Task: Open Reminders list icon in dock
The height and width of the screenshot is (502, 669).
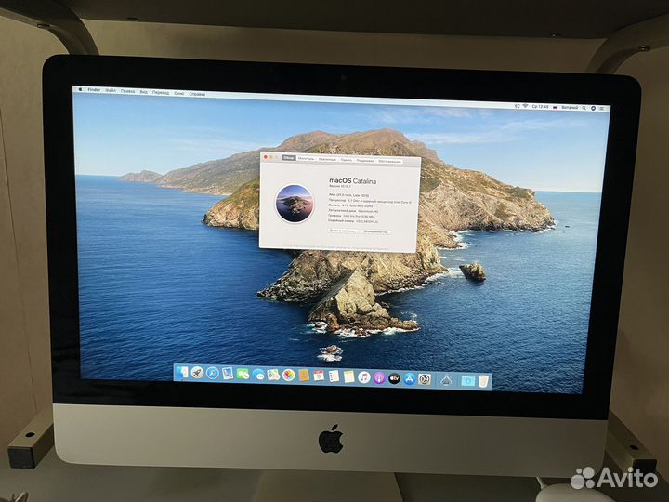Action: (334, 376)
